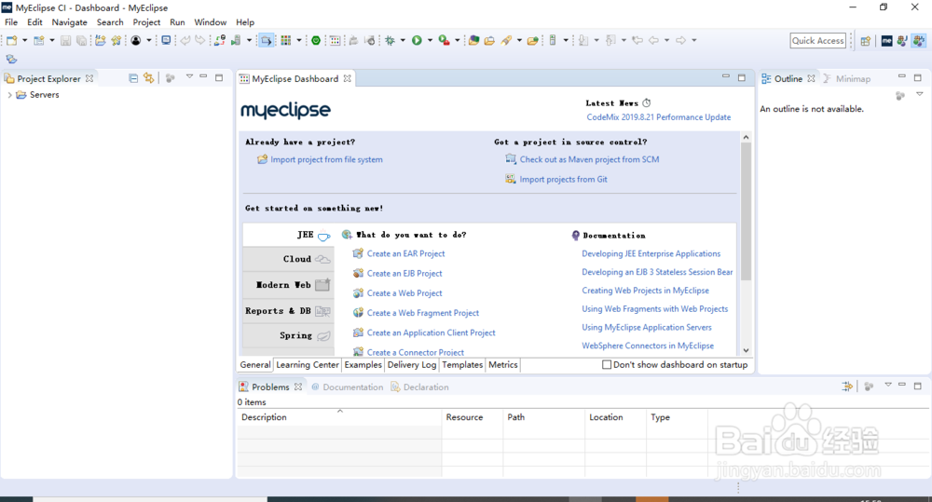Open Project Explorer view menu triangle

[x=189, y=76]
